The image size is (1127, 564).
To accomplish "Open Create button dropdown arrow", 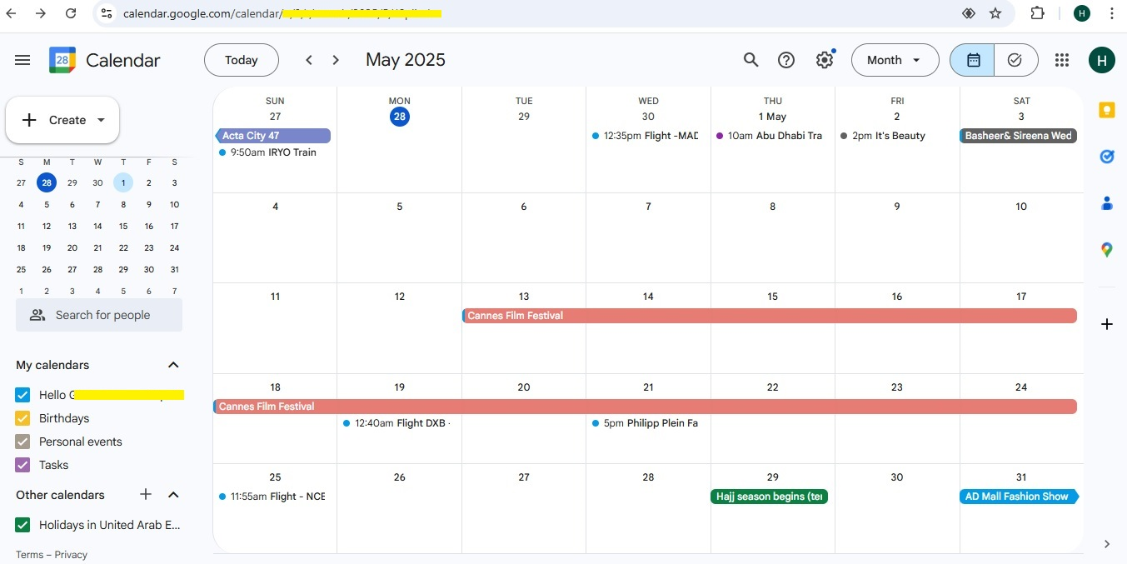I will [101, 120].
